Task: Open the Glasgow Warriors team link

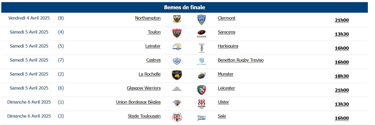Action: [x=144, y=88]
